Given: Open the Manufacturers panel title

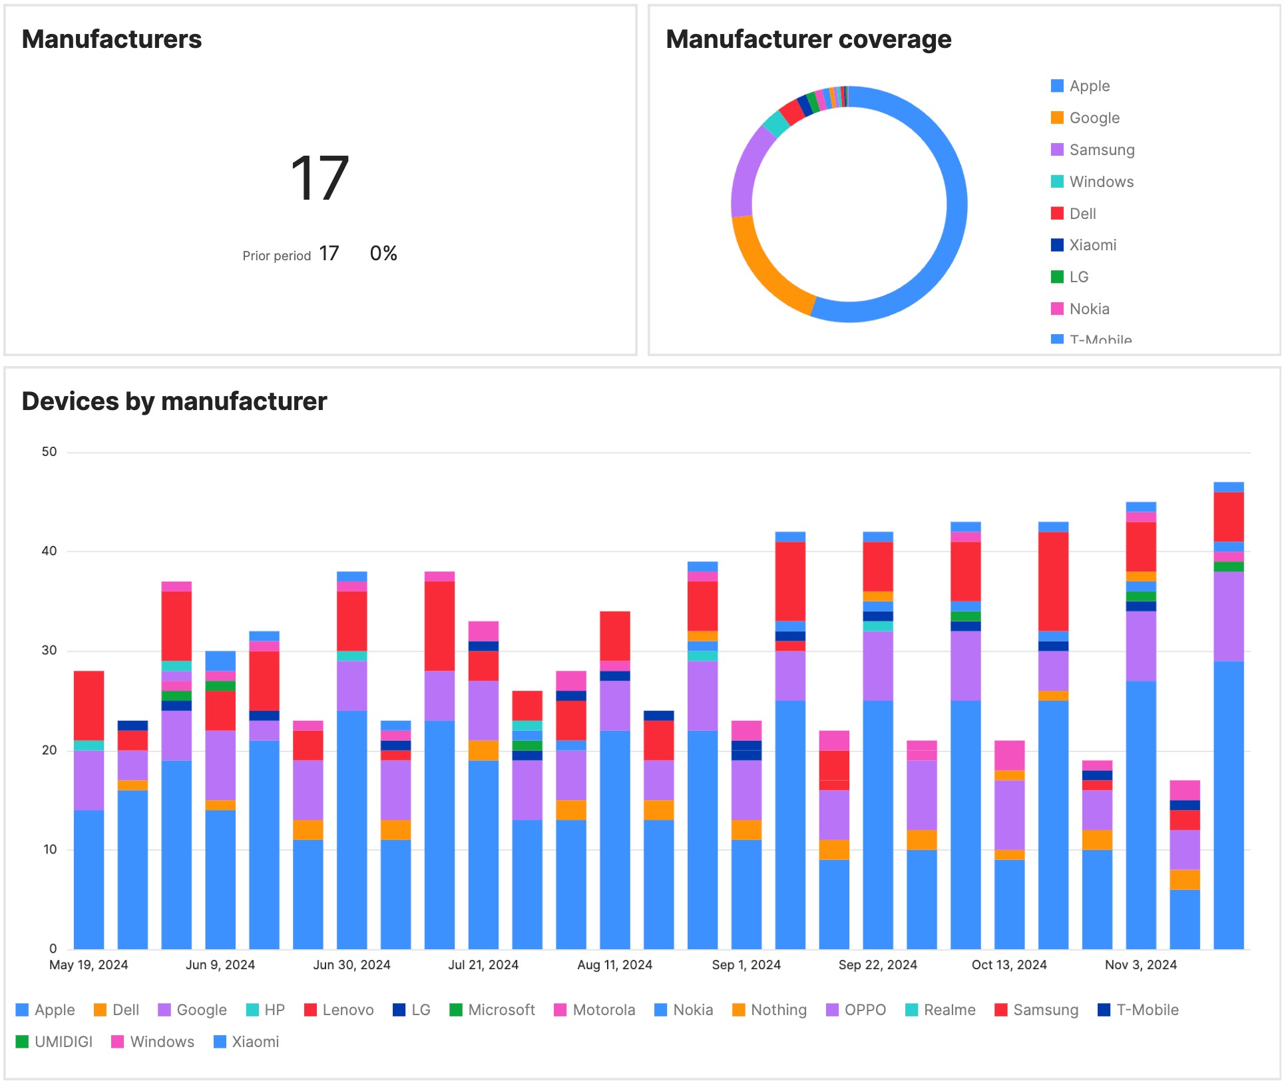Looking at the screenshot, I should 112,39.
